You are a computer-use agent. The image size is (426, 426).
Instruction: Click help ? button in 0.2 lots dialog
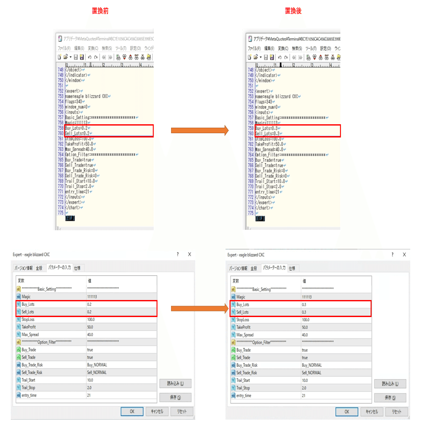click(178, 254)
